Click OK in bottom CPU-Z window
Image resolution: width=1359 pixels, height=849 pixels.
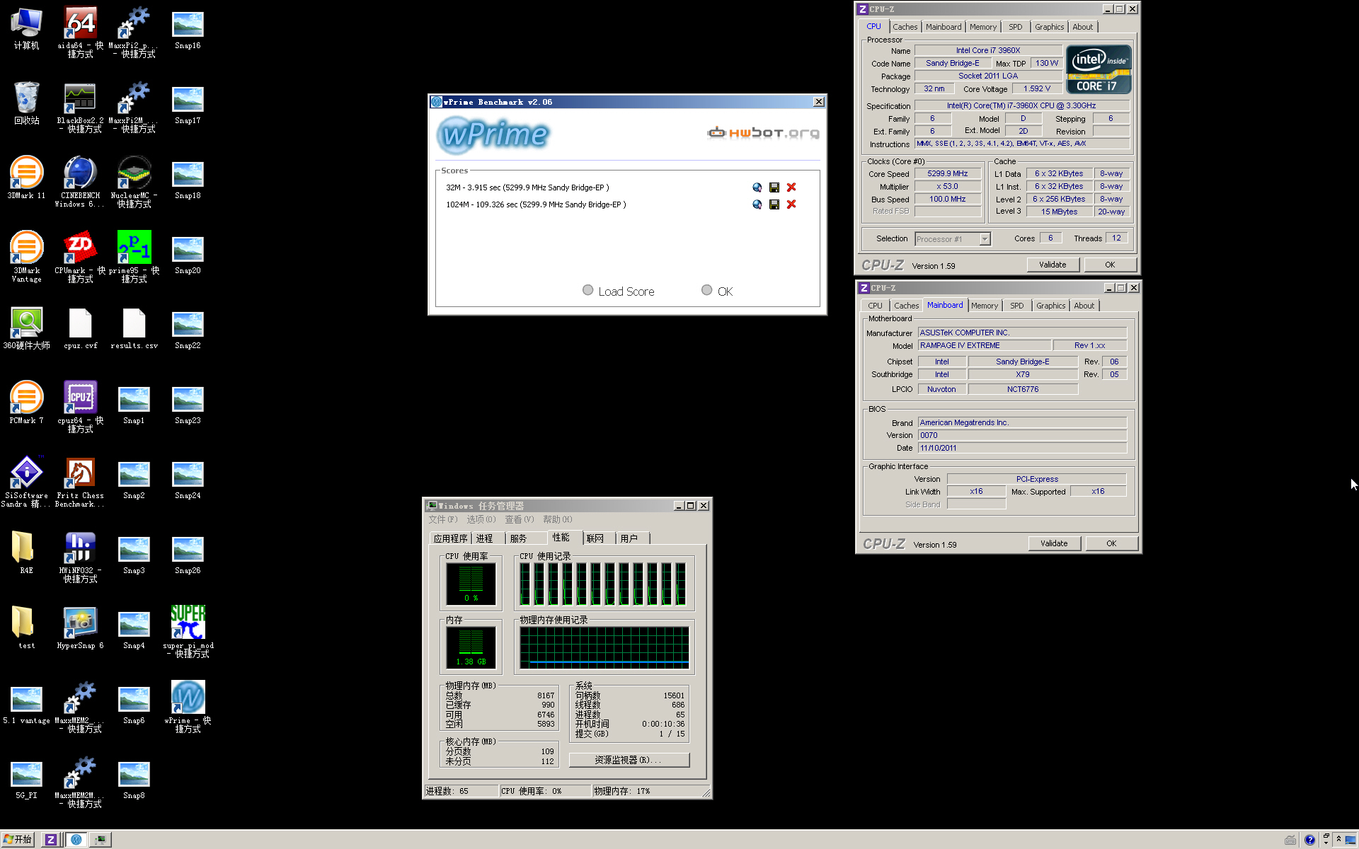(1111, 543)
